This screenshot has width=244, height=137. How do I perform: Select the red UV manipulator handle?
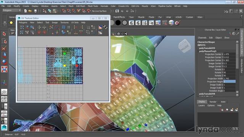point(77,66)
